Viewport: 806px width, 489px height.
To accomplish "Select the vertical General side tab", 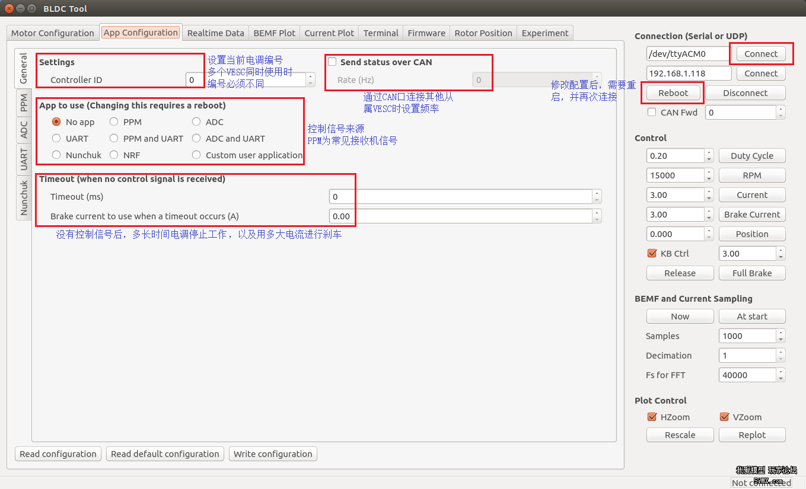I will click(23, 68).
